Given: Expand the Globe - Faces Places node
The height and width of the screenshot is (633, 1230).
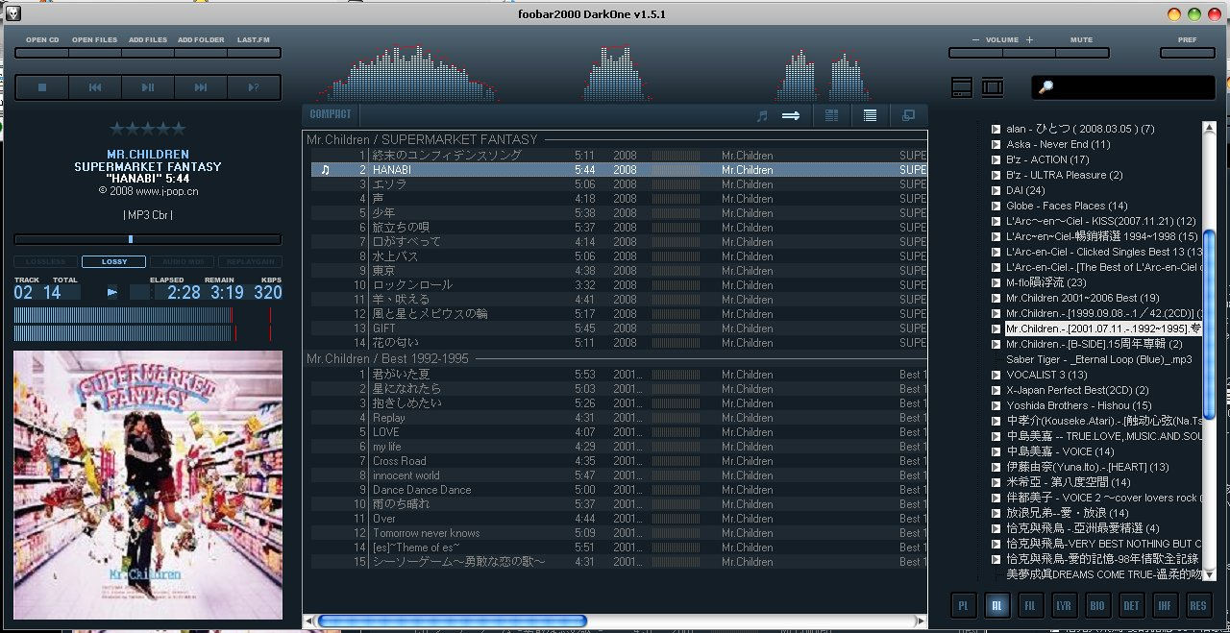Looking at the screenshot, I should pyautogui.click(x=996, y=206).
